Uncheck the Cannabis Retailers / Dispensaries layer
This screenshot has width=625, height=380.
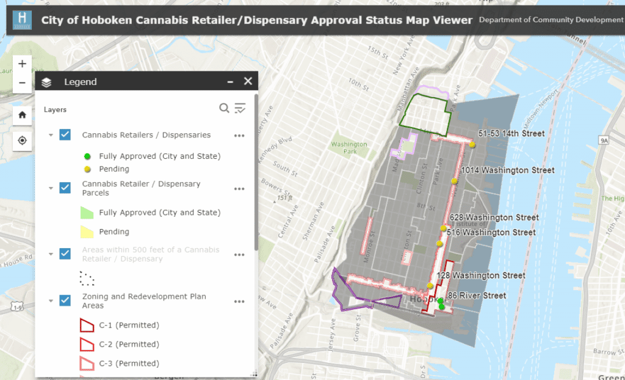click(x=63, y=134)
